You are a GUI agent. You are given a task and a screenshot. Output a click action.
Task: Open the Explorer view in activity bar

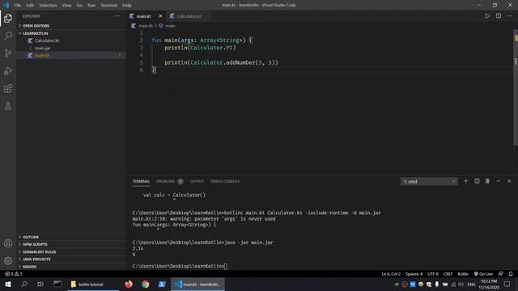click(8, 18)
